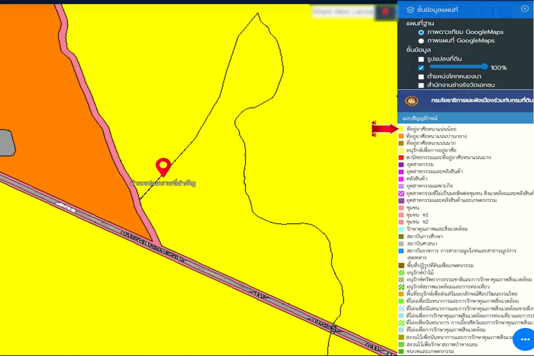Click the blurred red pin button near search box
534x356 pixels.
click(x=386, y=11)
